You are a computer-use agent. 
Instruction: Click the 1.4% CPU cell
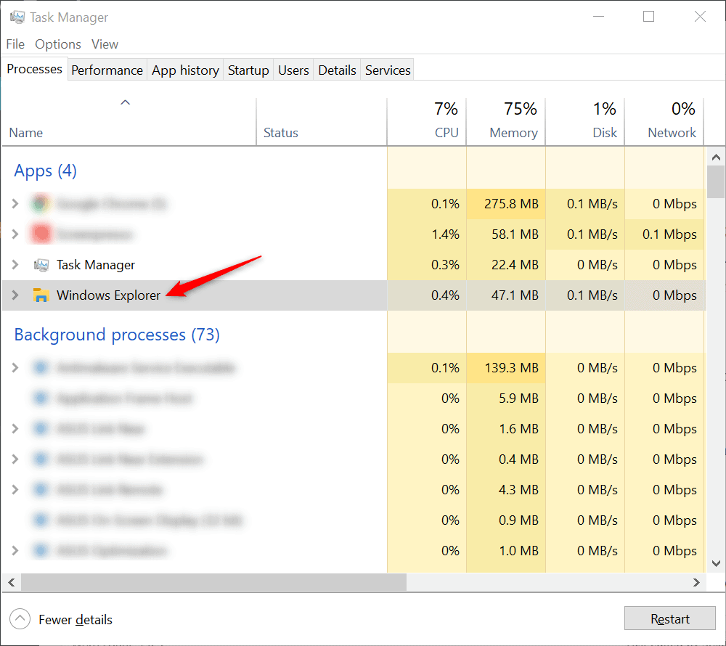[426, 234]
